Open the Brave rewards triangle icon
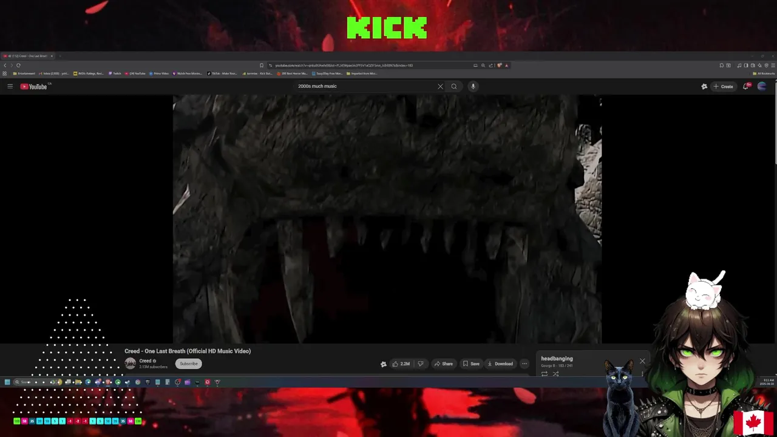 [506, 65]
